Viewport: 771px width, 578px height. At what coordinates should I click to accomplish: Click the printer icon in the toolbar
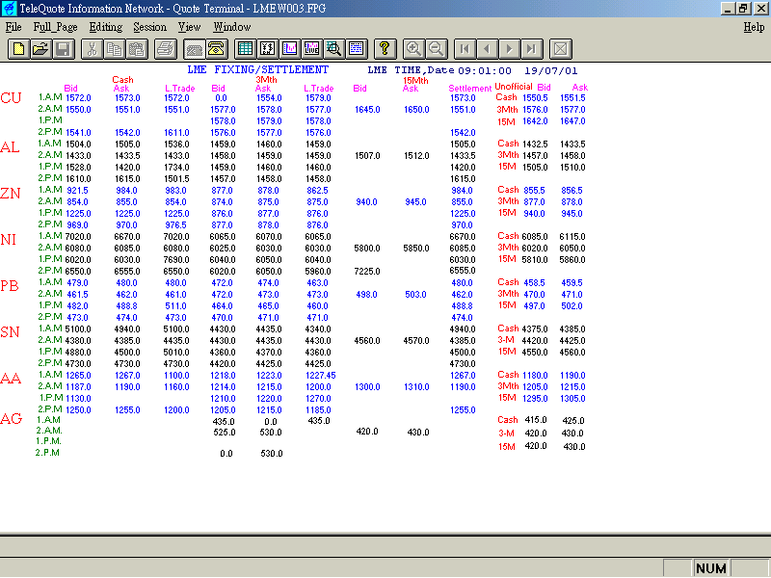pyautogui.click(x=165, y=48)
